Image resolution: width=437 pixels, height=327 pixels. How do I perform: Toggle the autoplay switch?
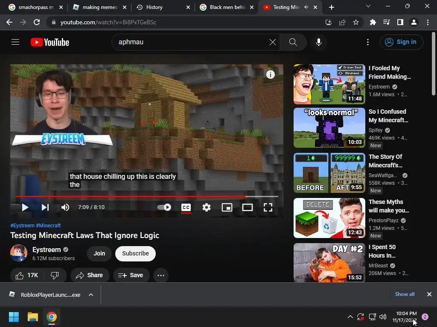pos(164,207)
